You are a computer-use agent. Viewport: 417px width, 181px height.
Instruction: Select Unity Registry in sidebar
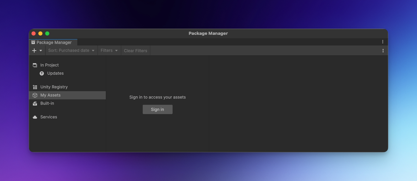click(x=67, y=87)
